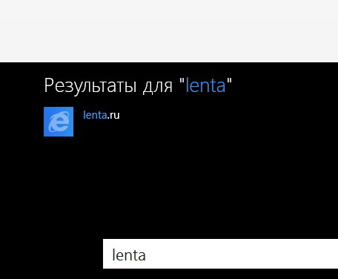Click the blank webpage area above results
The height and width of the screenshot is (279, 338).
click(x=169, y=31)
